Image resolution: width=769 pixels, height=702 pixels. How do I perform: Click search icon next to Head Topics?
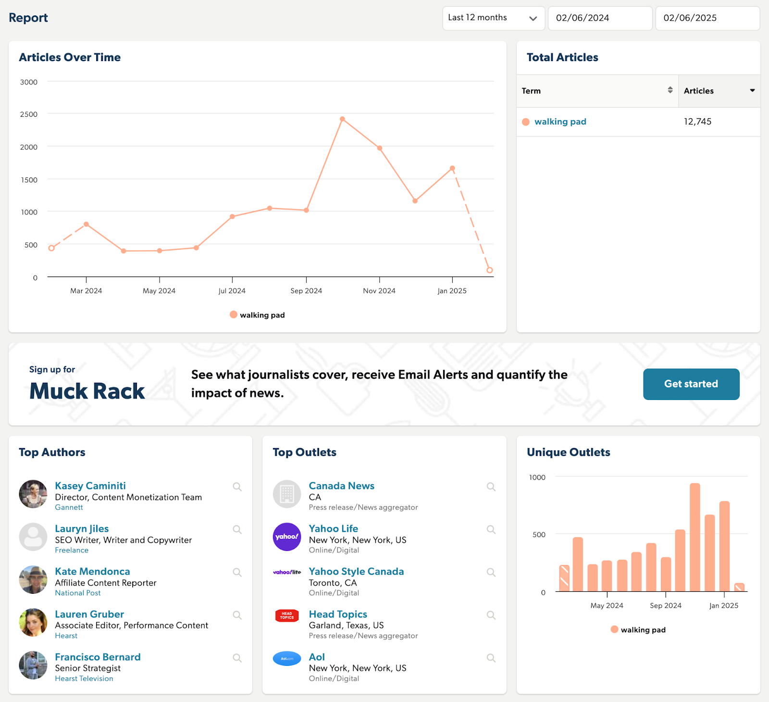click(491, 615)
